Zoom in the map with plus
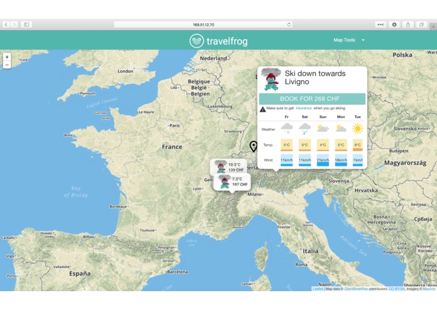 (x=7, y=57)
